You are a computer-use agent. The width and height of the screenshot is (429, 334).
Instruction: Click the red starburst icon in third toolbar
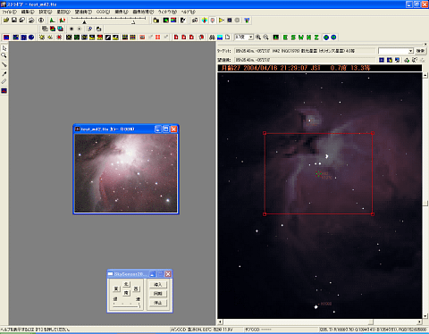point(59,38)
